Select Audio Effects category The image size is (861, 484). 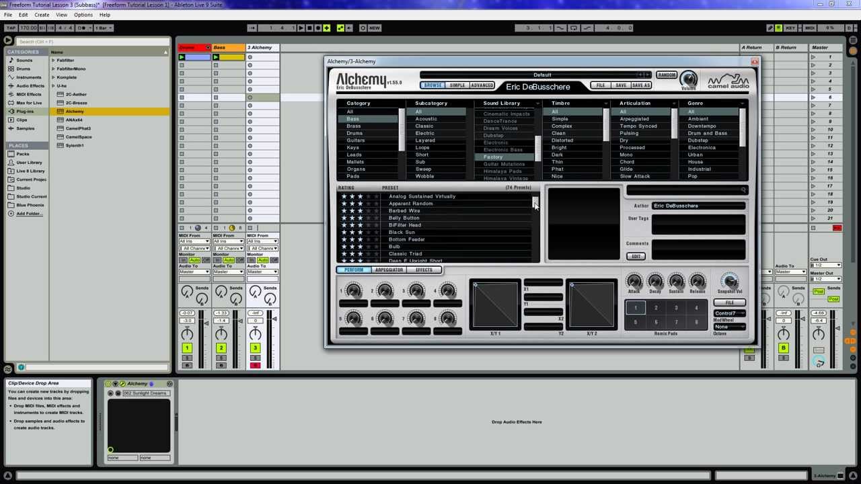tap(30, 86)
